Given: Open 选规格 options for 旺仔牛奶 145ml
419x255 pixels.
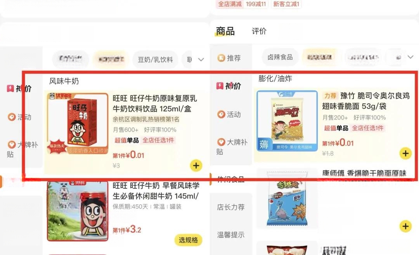Looking at the screenshot, I should pos(189,240).
